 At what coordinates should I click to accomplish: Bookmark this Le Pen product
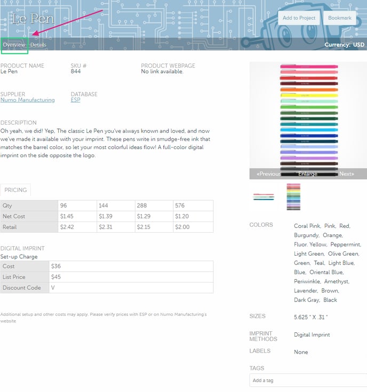click(x=339, y=18)
